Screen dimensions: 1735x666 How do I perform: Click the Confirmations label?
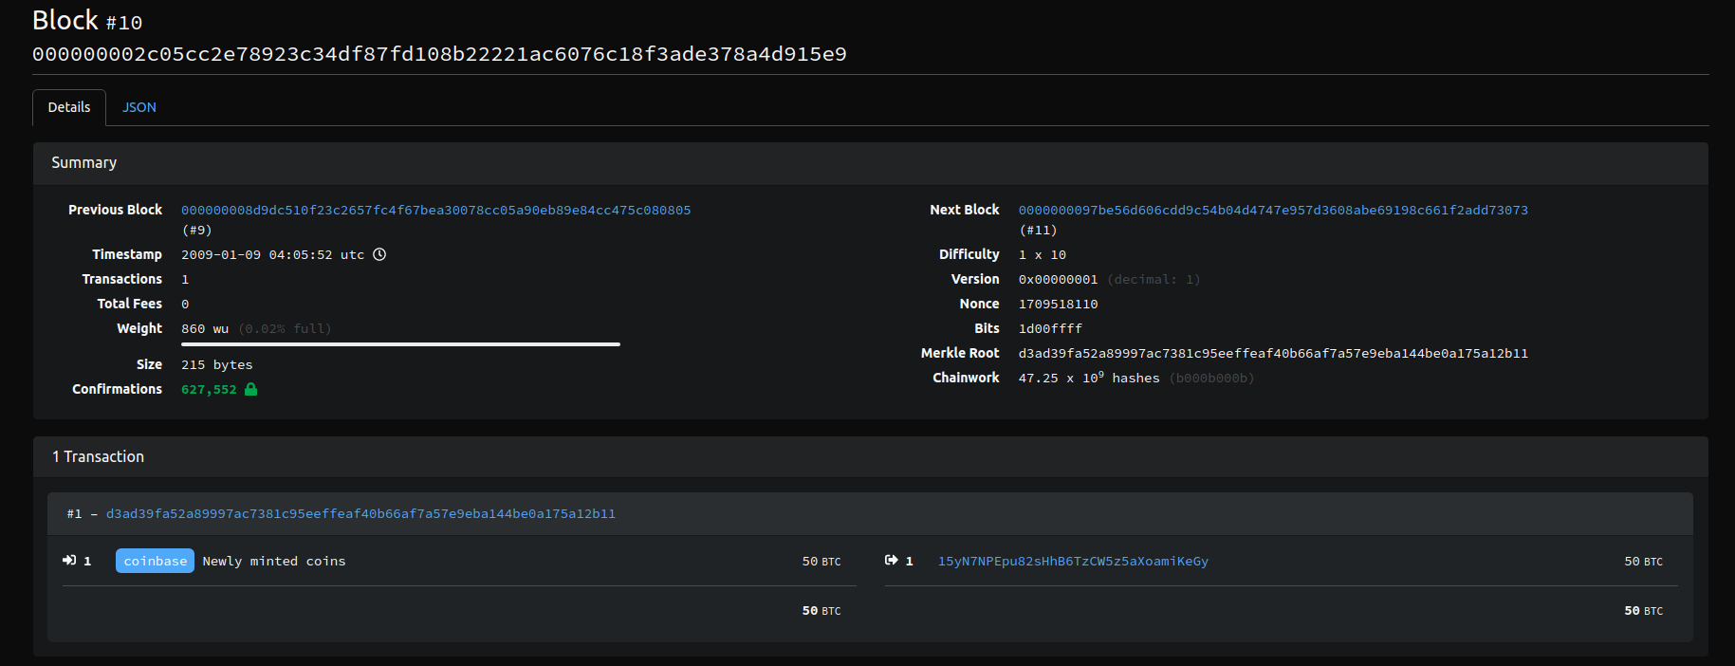click(x=117, y=389)
